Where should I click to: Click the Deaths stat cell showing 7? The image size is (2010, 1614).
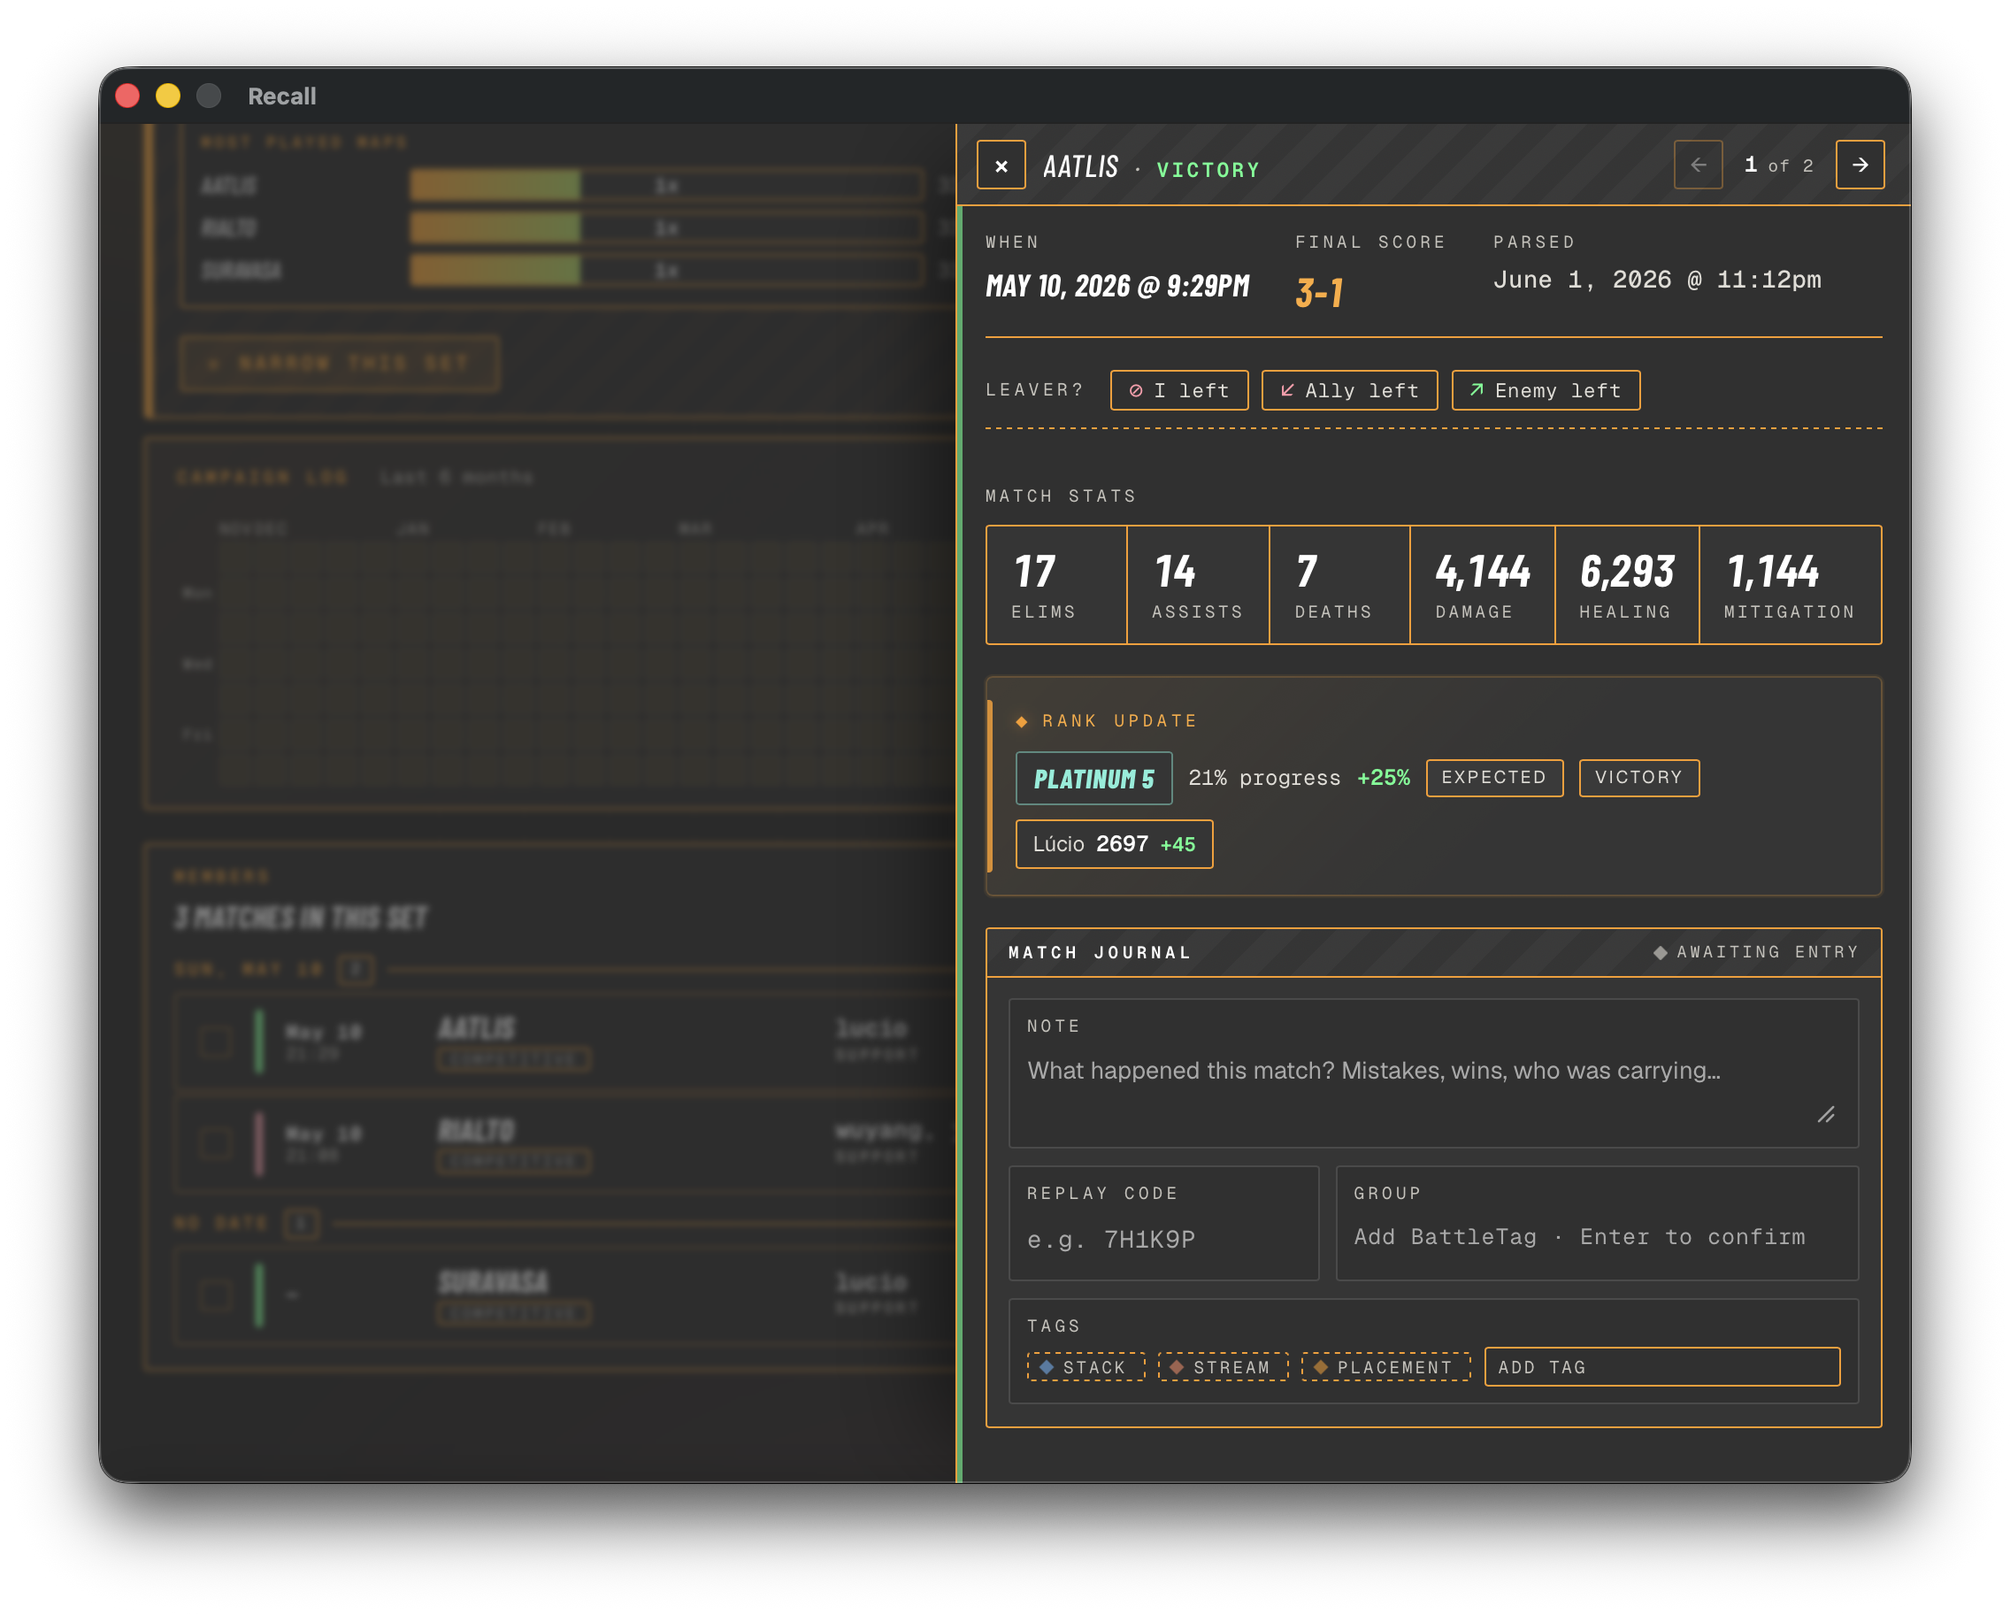point(1339,585)
